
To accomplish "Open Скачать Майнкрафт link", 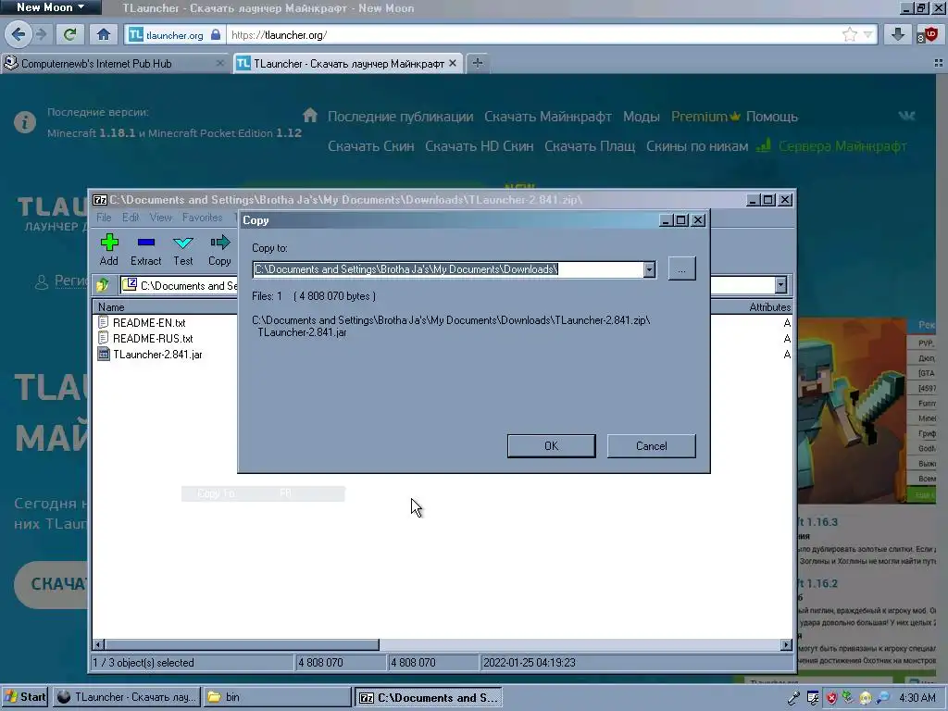I will (x=548, y=116).
